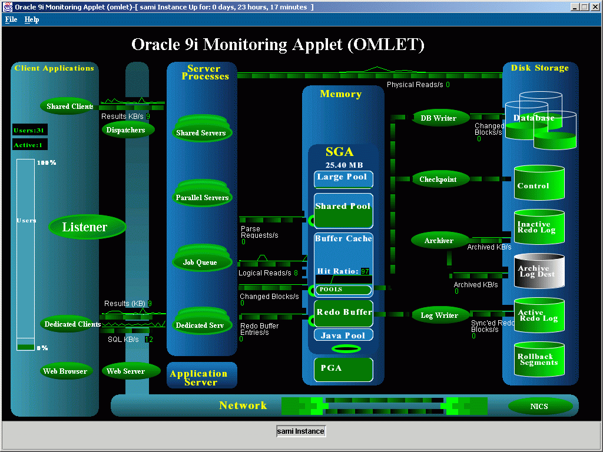
Task: Select the Database disk cylinders
Action: point(541,121)
